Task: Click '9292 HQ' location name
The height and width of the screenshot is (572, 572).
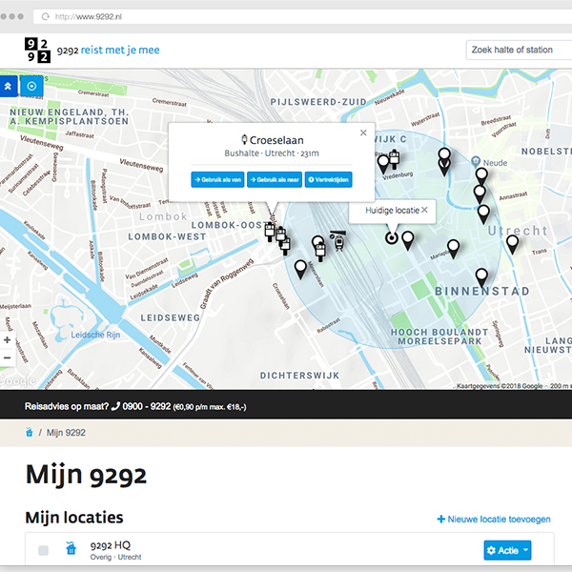Action: coord(111,545)
